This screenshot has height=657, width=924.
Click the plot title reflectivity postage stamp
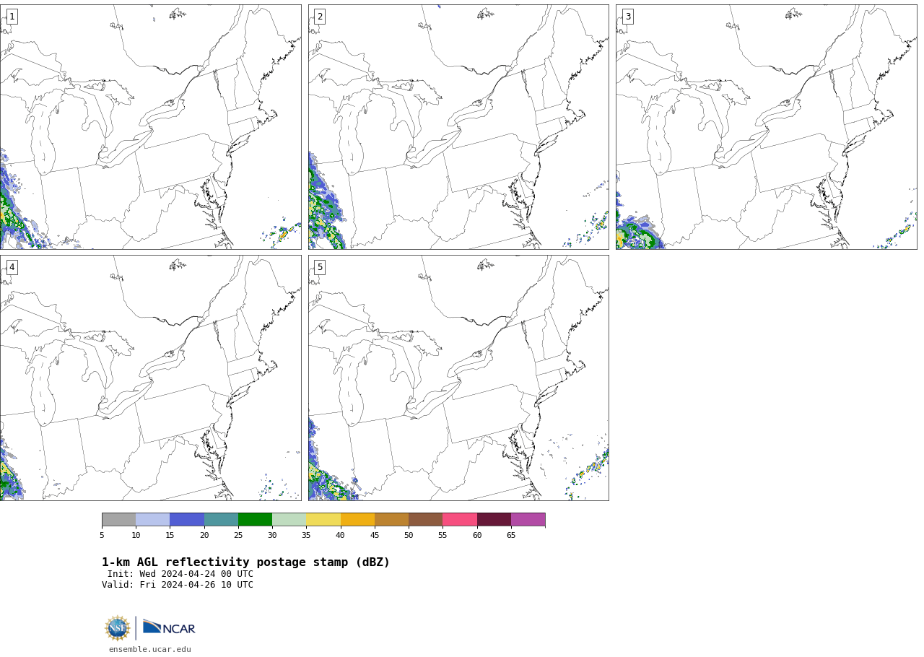245,562
